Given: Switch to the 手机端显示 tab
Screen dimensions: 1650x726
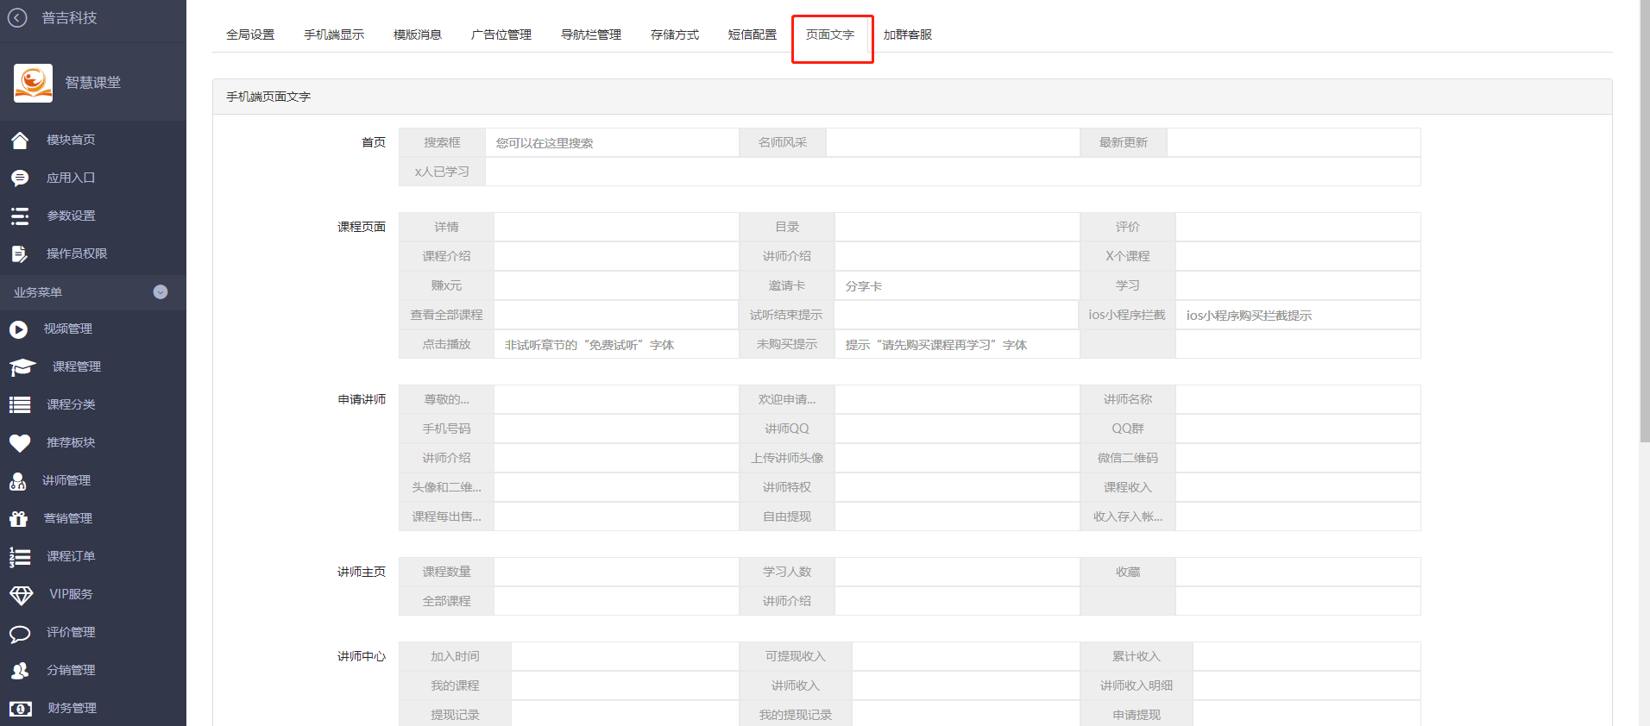Looking at the screenshot, I should coord(334,34).
